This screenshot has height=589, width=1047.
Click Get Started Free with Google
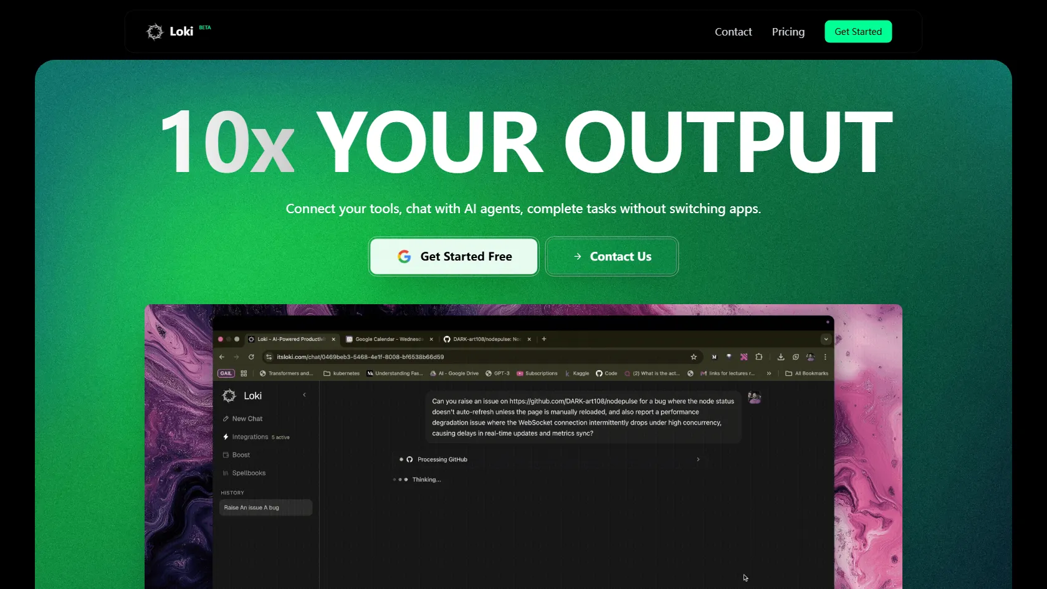[454, 256]
